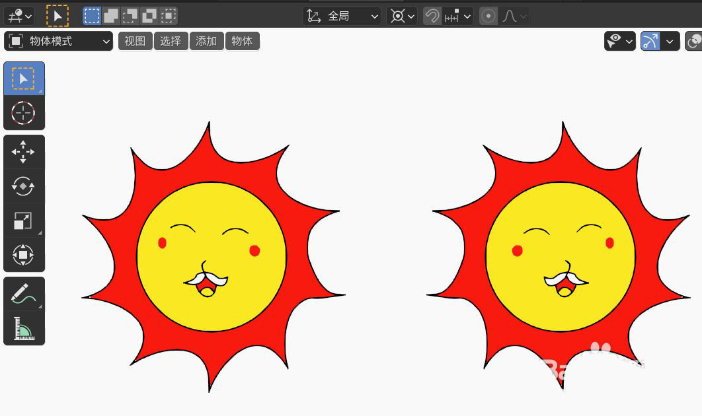This screenshot has height=416, width=702.
Task: Open the 视图 menu
Action: pyautogui.click(x=135, y=41)
